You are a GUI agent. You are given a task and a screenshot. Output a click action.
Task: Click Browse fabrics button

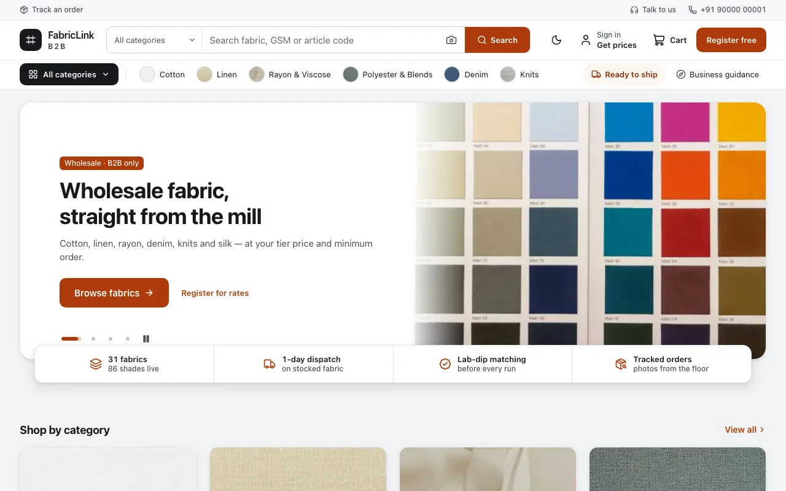tap(114, 293)
